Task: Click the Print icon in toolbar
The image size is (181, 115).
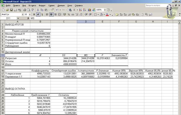Action: tap(24, 10)
